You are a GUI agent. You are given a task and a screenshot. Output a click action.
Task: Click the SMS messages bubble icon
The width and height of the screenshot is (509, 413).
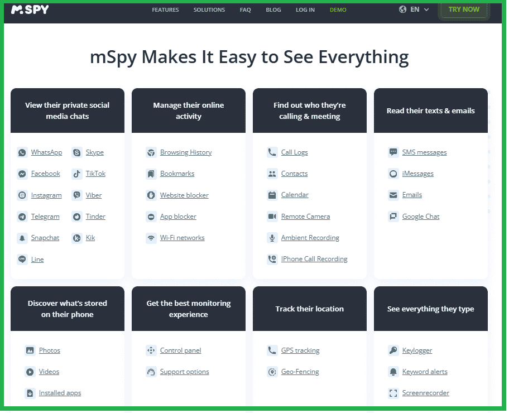[393, 152]
